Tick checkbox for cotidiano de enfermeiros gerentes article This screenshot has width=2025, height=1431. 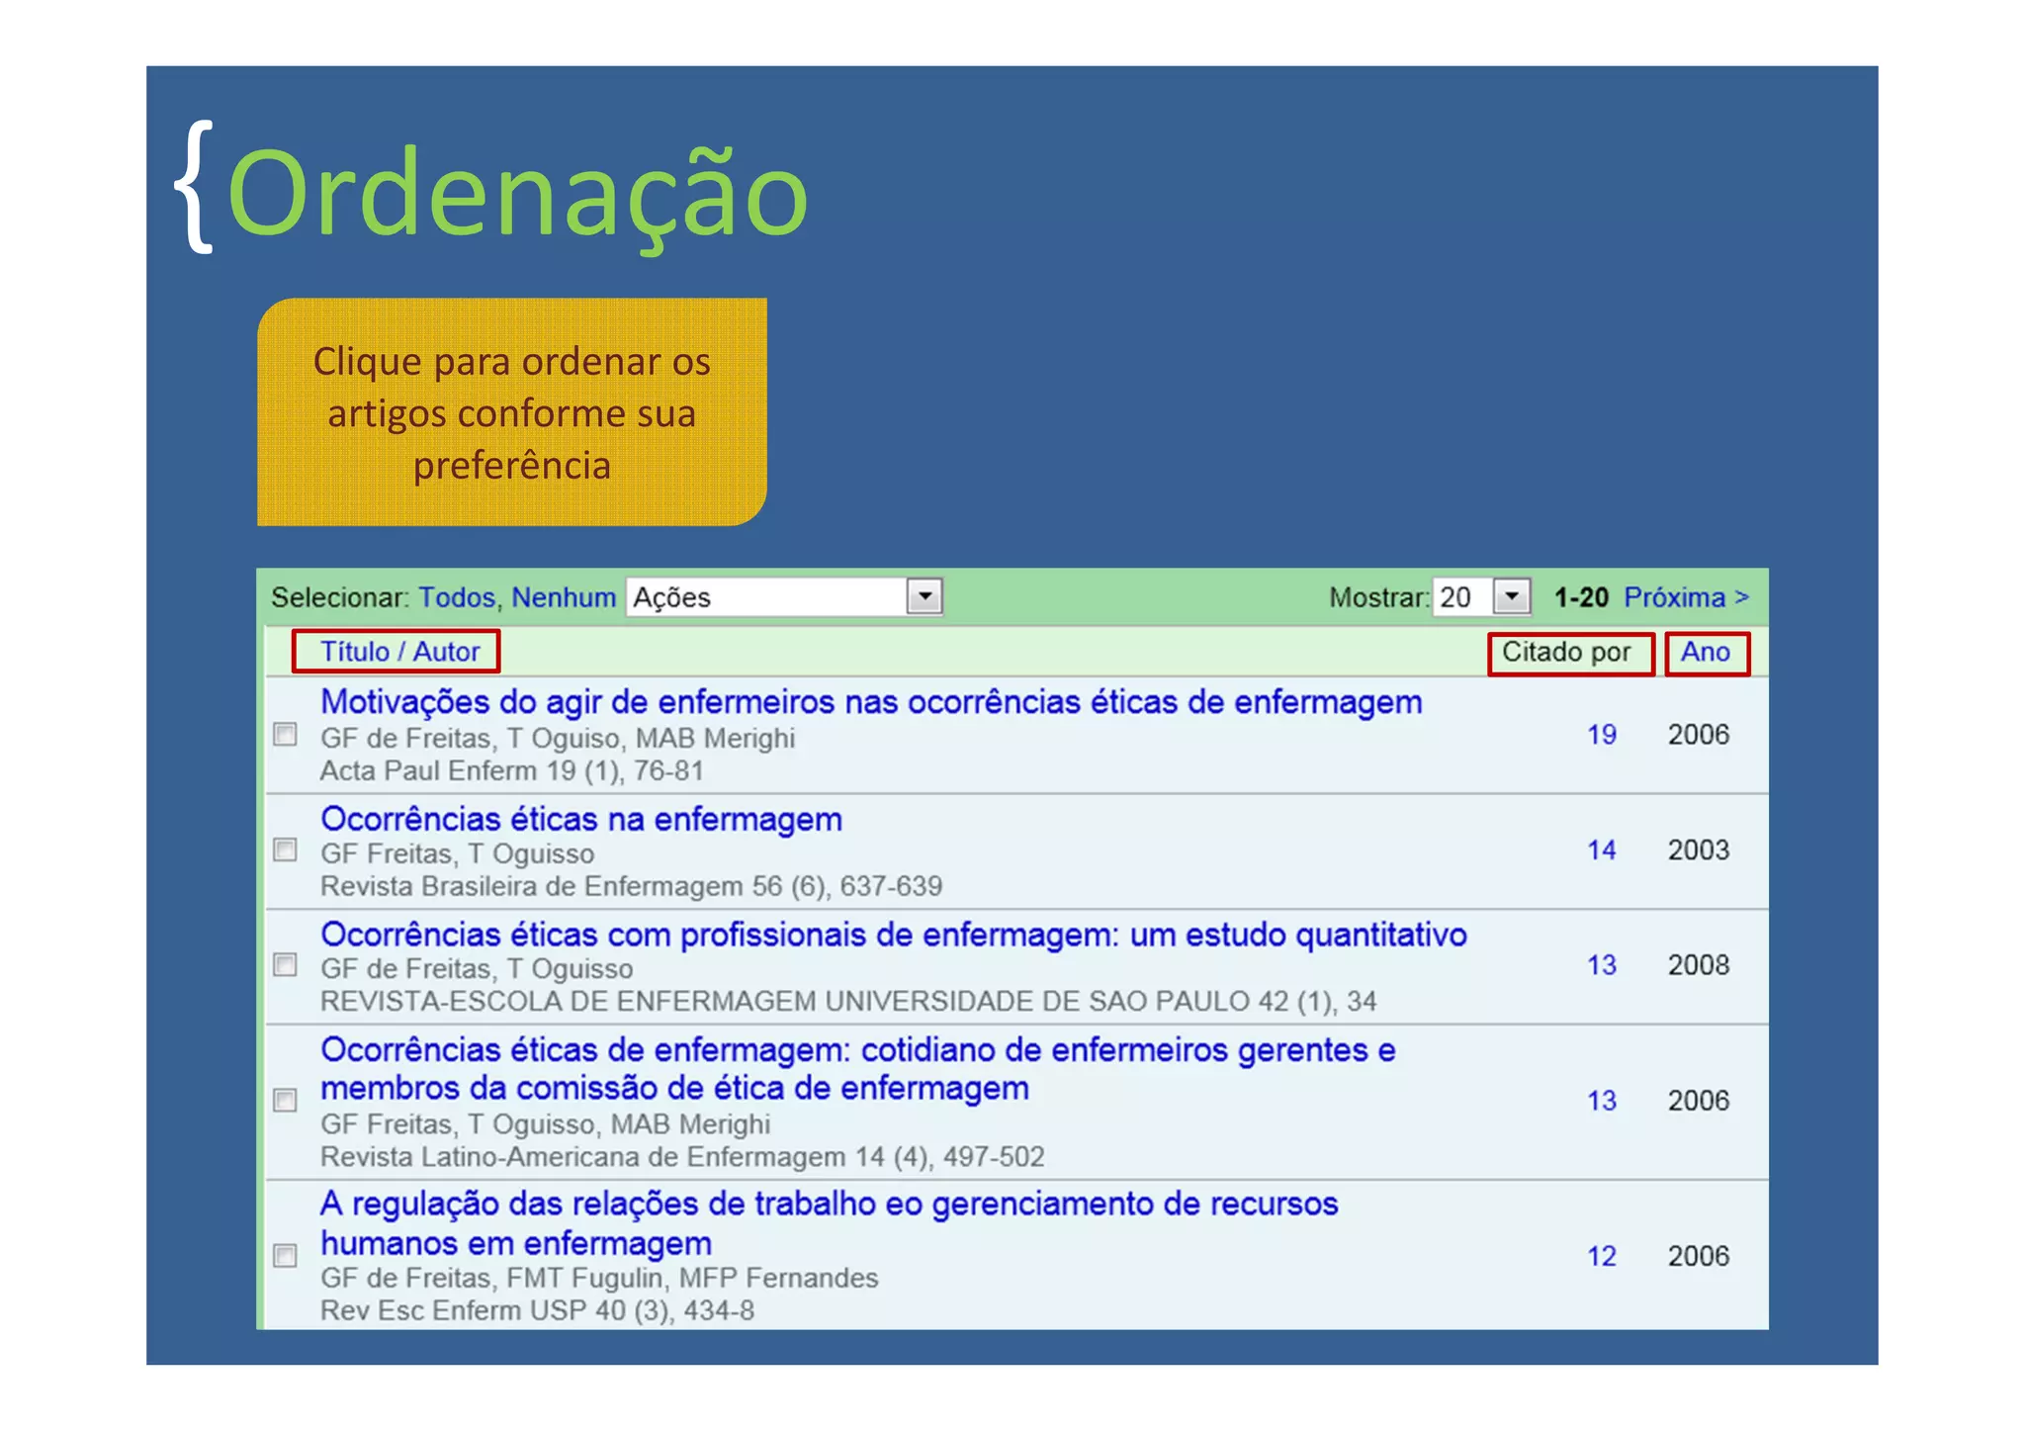(x=285, y=1100)
